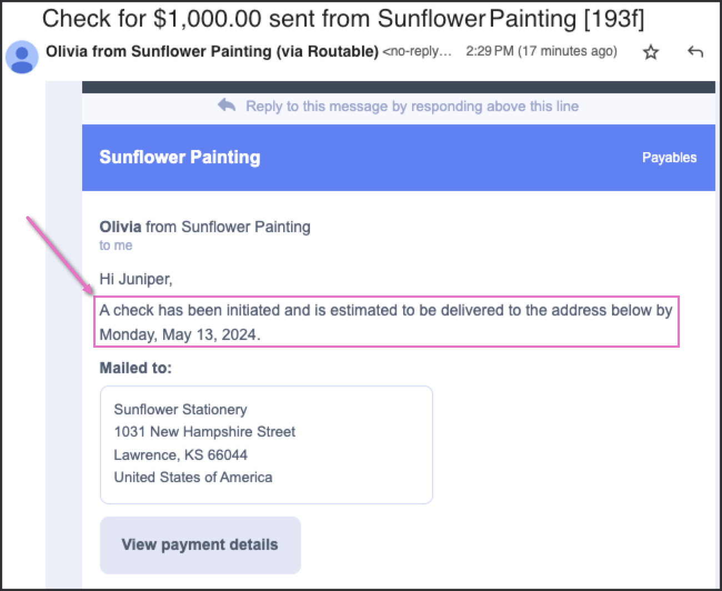722x591 pixels.
Task: Click the 'Hi Juniper,' greeting line
Action: click(136, 279)
